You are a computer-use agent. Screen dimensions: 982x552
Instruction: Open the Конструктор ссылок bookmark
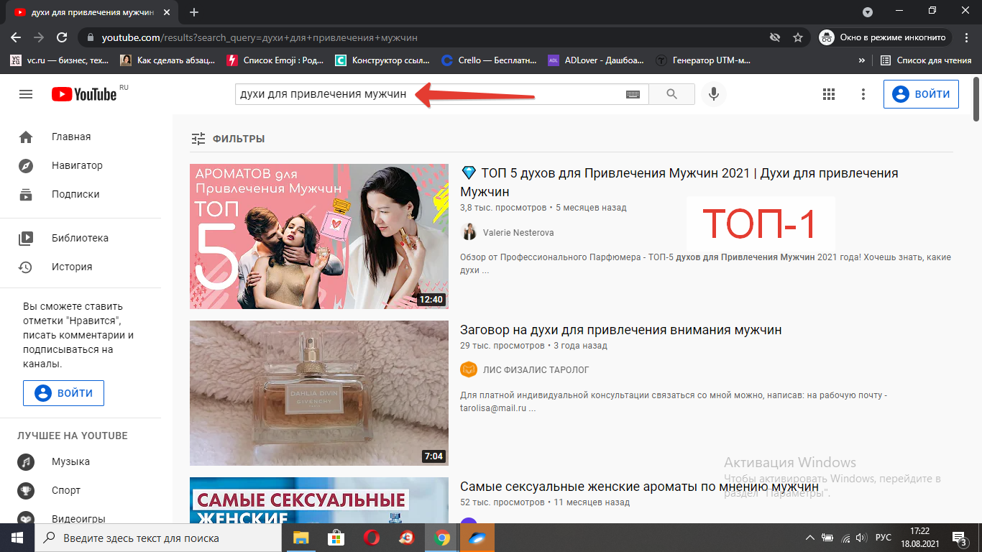pos(383,60)
